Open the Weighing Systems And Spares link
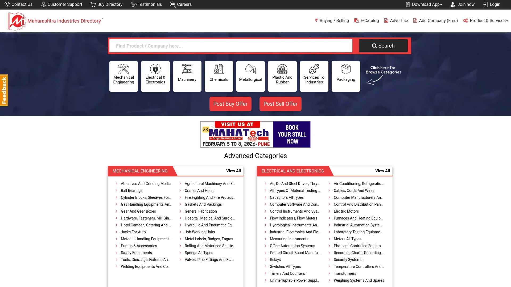Viewport: 511px width, 287px height. pos(359,280)
